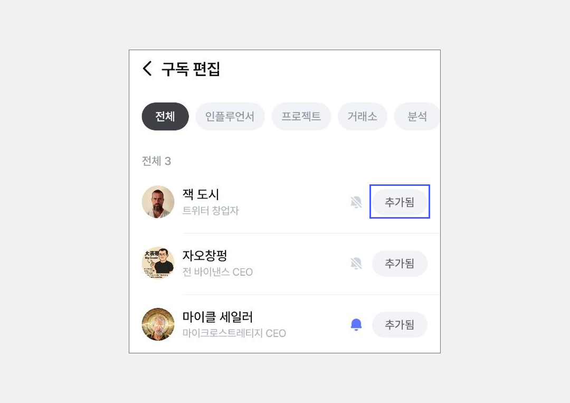This screenshot has height=403, width=570.
Task: Tap 추가됨 button for 마이클 세일러
Action: 400,324
